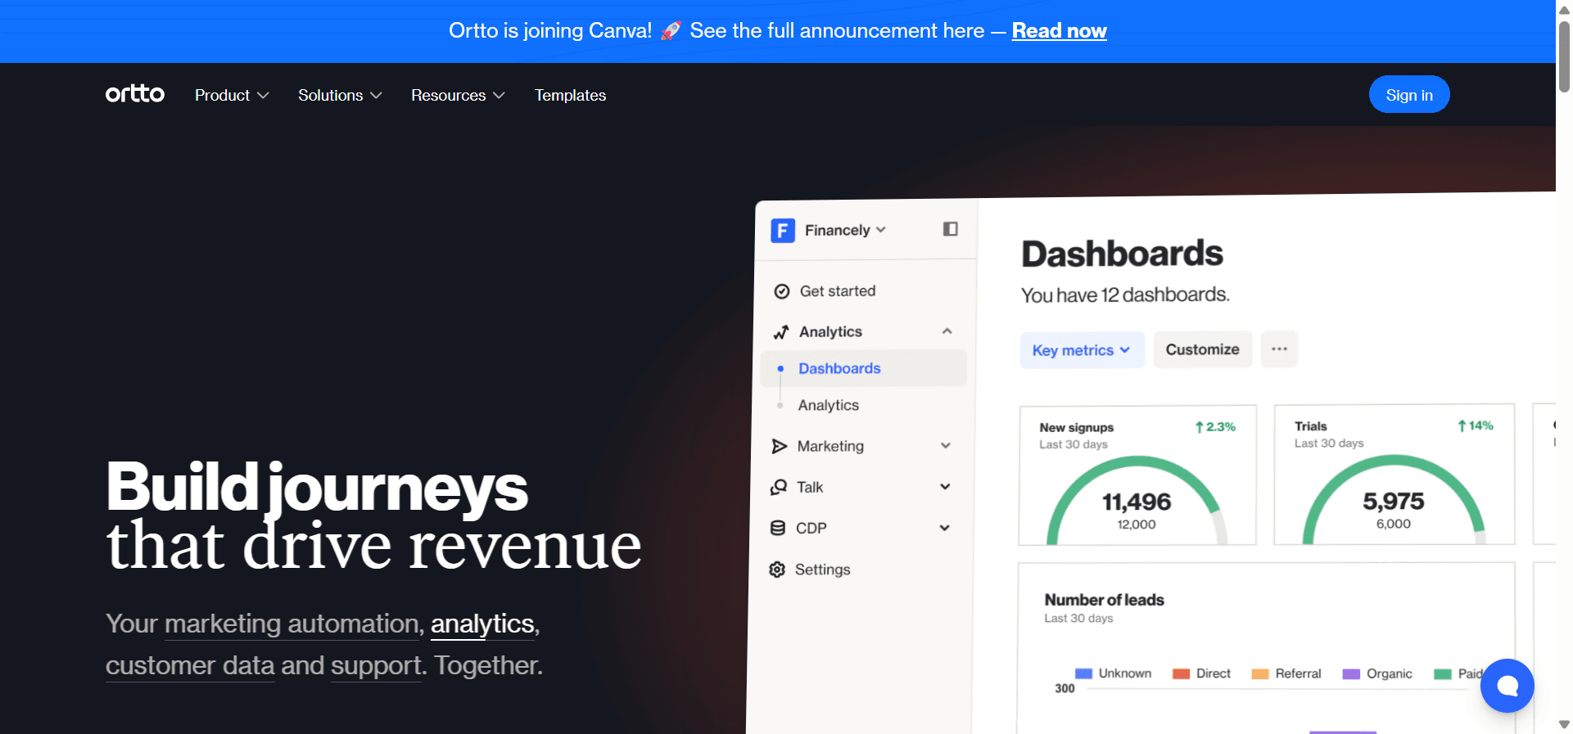Screen dimensions: 1573x734
Task: Click the CDP database icon
Action: [778, 528]
